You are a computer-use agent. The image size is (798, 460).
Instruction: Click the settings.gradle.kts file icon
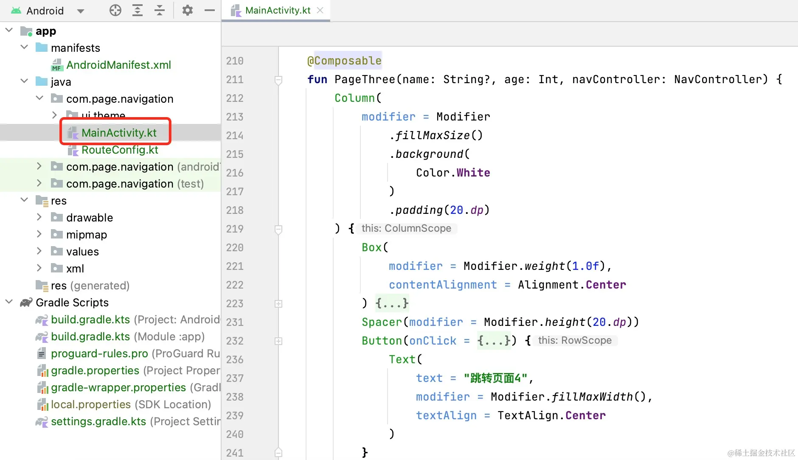coord(42,421)
